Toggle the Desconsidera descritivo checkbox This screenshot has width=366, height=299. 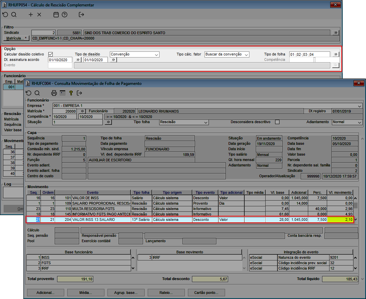tap(277, 122)
